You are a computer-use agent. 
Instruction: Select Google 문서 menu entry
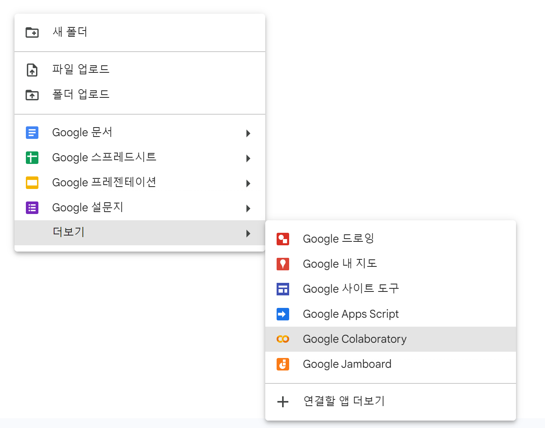coord(140,133)
